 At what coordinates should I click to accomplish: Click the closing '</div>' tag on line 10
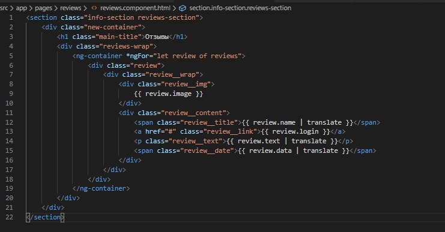pyautogui.click(x=130, y=103)
